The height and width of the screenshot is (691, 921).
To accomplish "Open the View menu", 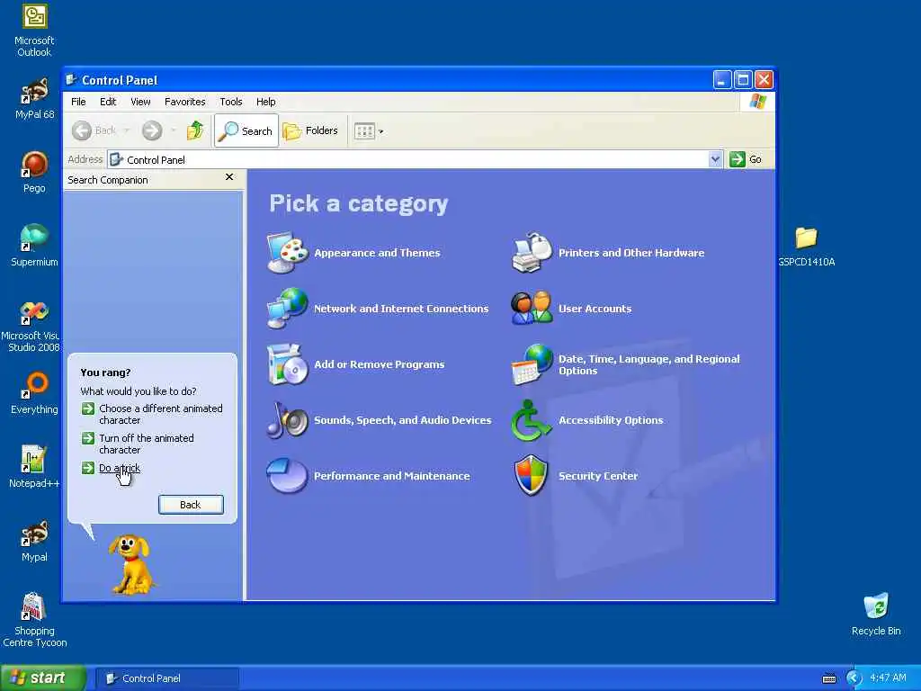I will [140, 102].
